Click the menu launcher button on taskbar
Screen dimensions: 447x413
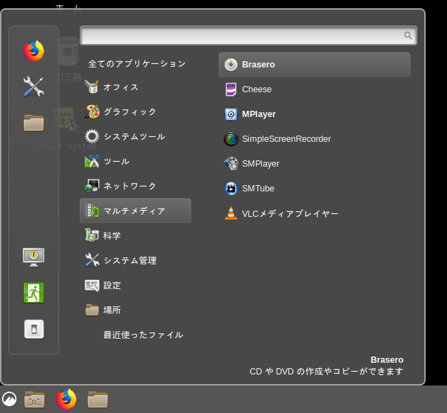(x=9, y=399)
